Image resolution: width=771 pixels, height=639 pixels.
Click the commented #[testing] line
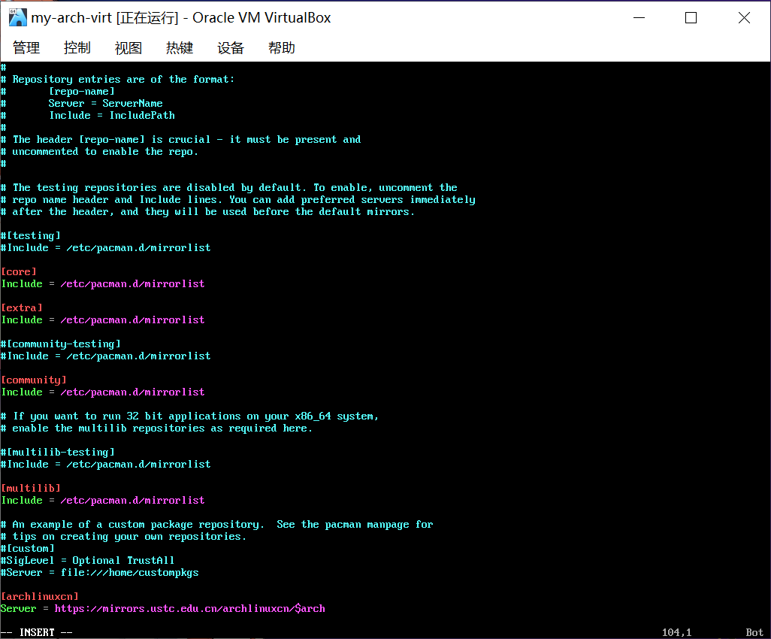[x=30, y=235]
